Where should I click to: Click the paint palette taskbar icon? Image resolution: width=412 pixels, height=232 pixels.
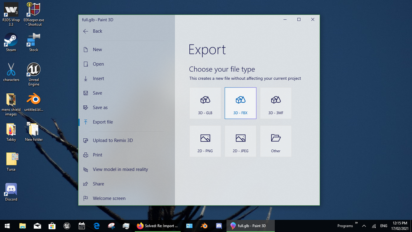tap(111, 226)
